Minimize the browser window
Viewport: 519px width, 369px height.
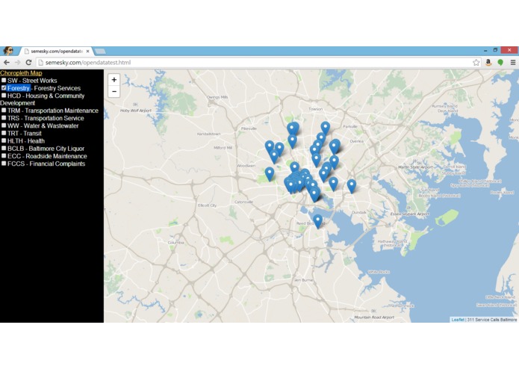tap(485, 50)
